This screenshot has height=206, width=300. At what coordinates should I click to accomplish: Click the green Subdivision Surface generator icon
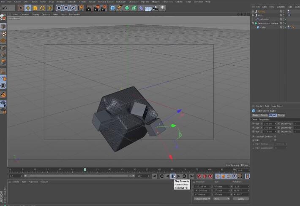127,8
